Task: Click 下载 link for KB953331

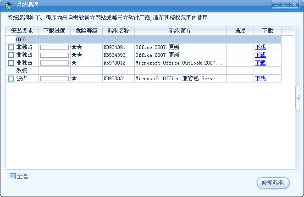Action: (260, 78)
